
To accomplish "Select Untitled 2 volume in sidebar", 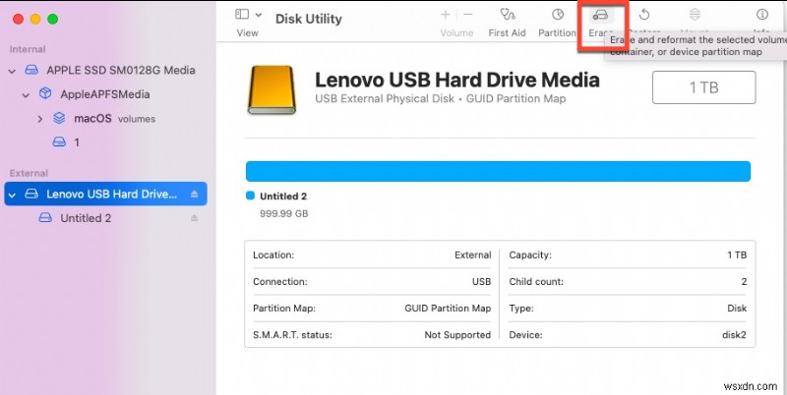I will tap(86, 218).
